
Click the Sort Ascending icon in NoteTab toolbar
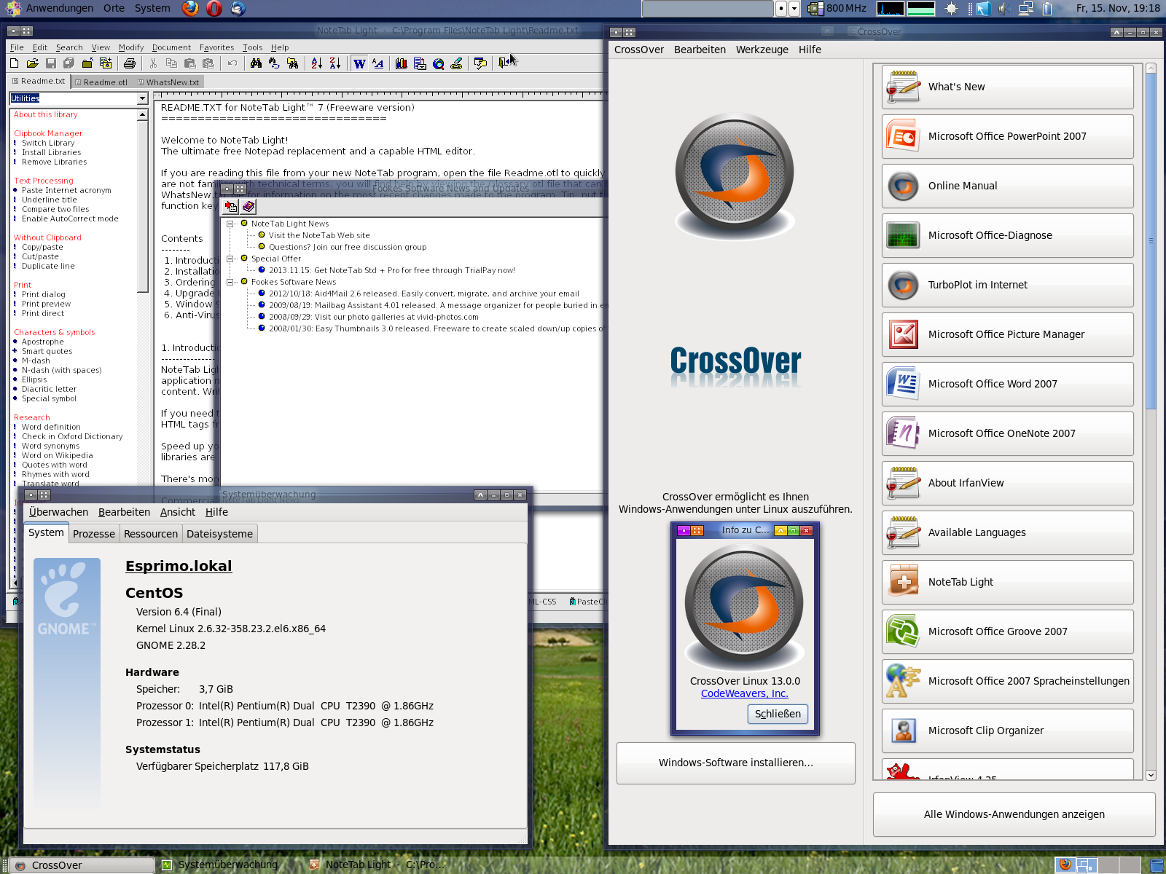[x=316, y=63]
